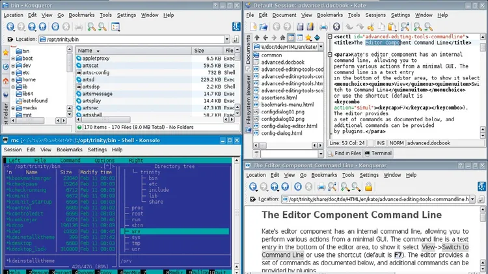Open path dropdown in Kate file browser
The height and width of the screenshot is (274, 488).
[x=321, y=47]
